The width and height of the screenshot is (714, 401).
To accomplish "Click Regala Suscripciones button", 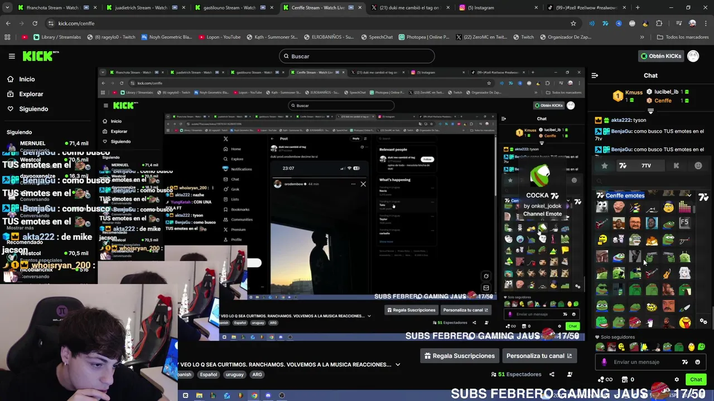I will tap(460, 355).
